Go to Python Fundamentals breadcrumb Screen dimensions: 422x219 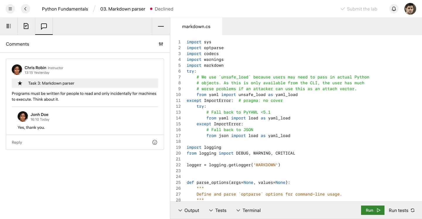[x=65, y=9]
